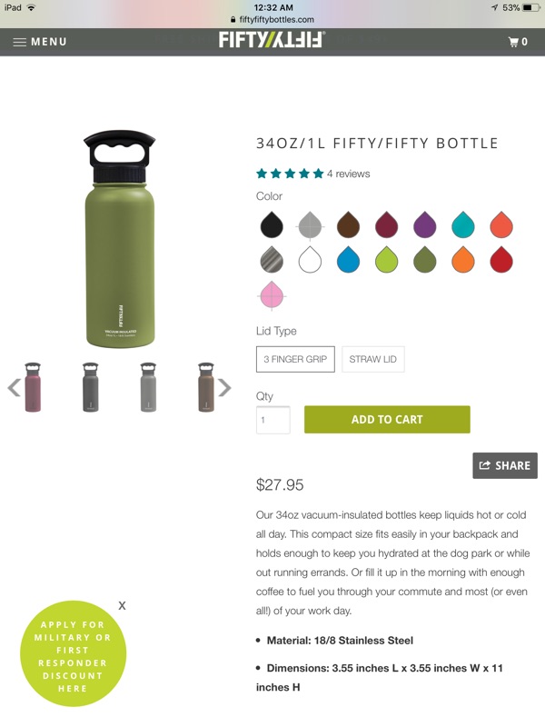Image resolution: width=545 pixels, height=727 pixels.
Task: Dismiss the discount badge with X
Action: pos(122,605)
